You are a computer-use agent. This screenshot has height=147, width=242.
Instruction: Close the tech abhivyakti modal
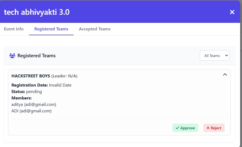coord(232,12)
